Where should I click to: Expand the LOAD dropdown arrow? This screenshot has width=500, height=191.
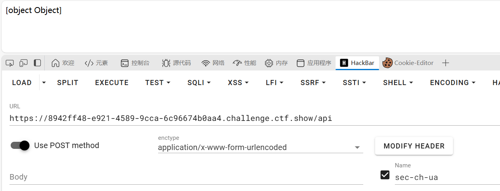tap(44, 83)
